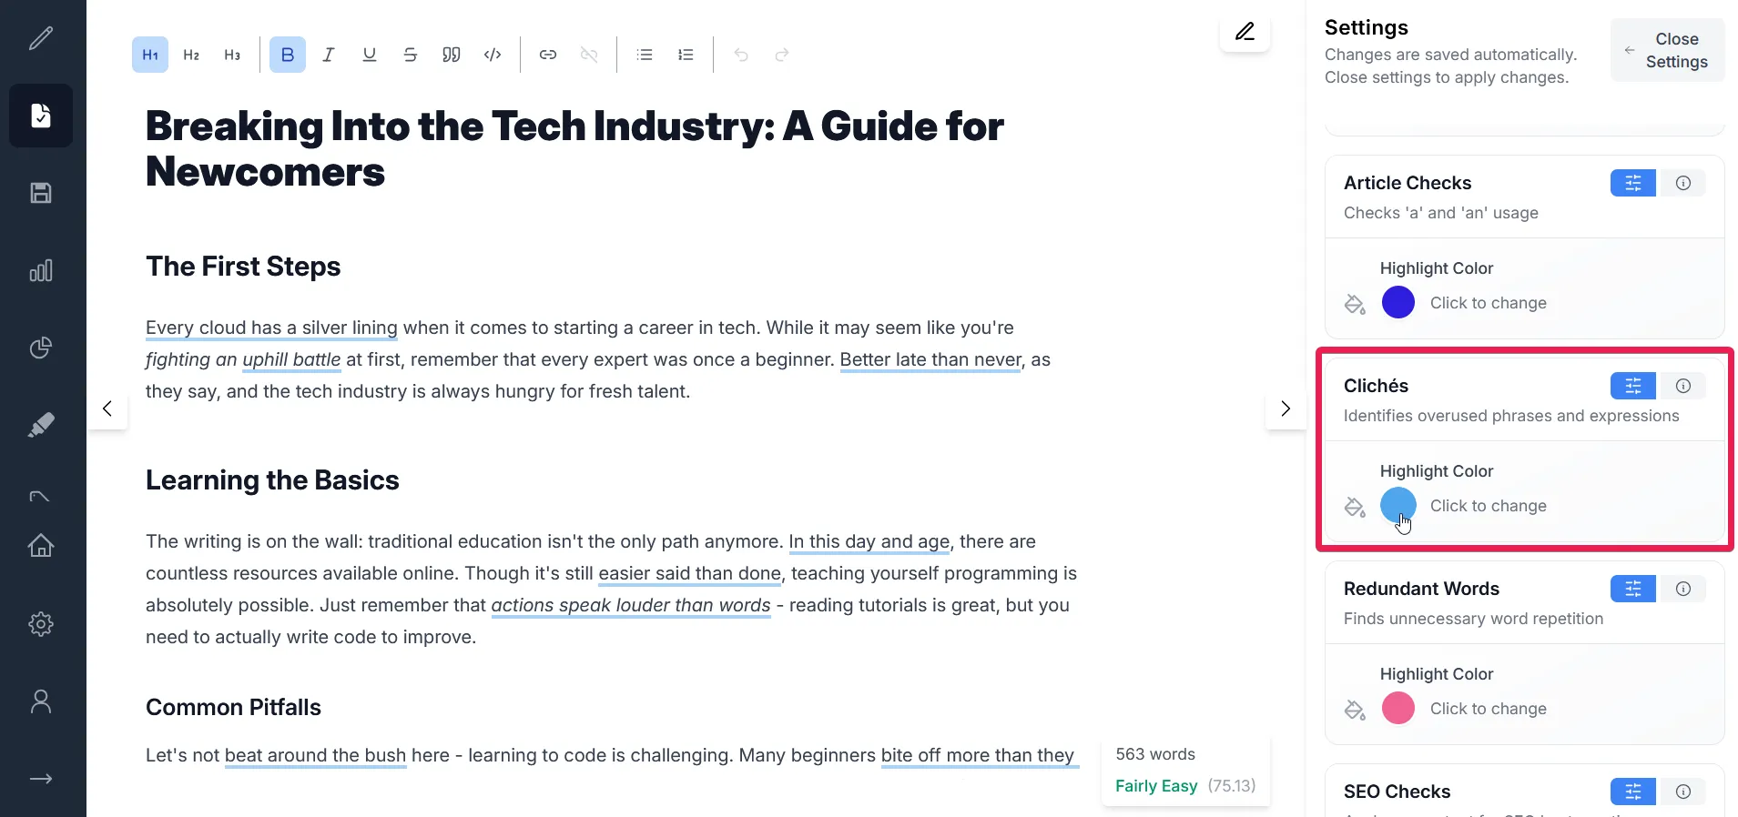
Task: Expand the right panel using the chevron
Action: (1286, 408)
